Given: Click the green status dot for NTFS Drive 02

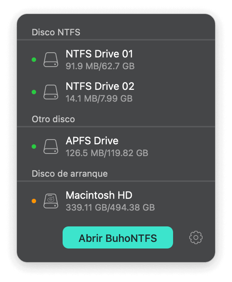Looking at the screenshot, I should point(34,92).
